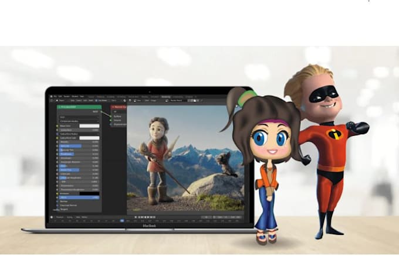The image size is (399, 256).
Task: Click the Clearcoat Normal input label
Action: 69,205
